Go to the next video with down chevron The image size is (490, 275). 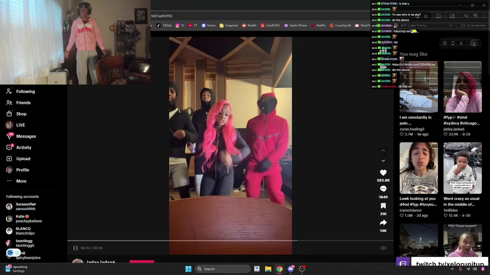383,161
